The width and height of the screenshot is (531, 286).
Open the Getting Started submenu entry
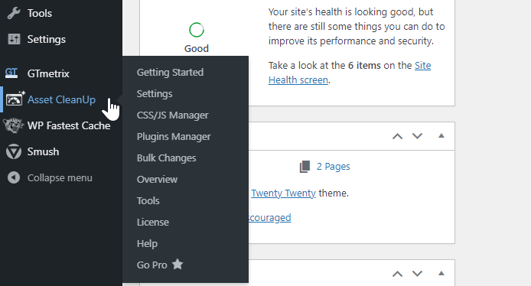tap(170, 72)
